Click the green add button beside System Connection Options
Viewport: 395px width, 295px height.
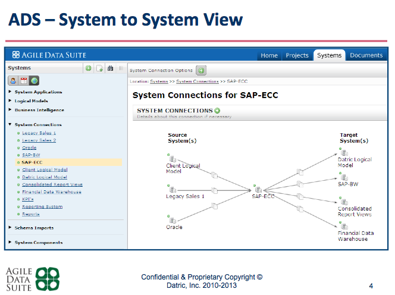(201, 71)
